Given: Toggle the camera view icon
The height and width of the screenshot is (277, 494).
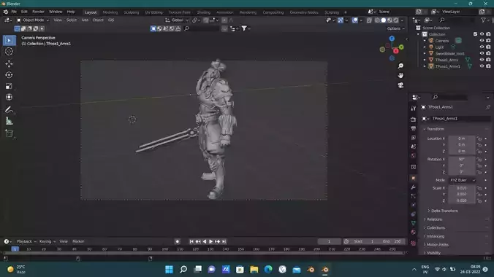Looking at the screenshot, I should 400,85.
